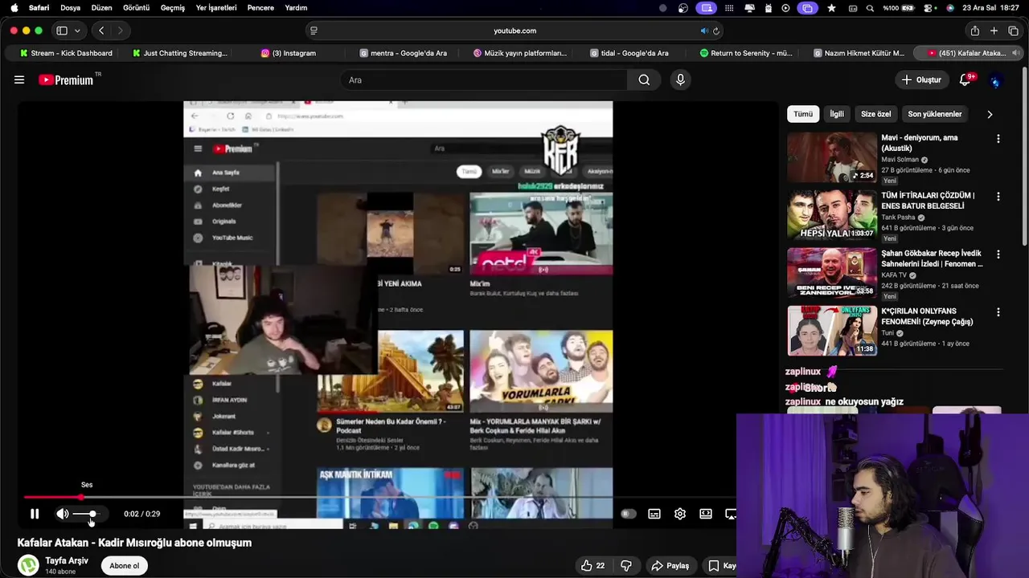Open options menu for the Enes Batur video
This screenshot has height=578, width=1029.
(998, 197)
